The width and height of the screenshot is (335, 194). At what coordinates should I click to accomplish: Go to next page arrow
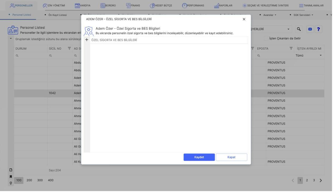pyautogui.click(x=321, y=181)
